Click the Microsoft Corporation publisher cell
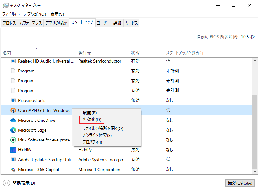This screenshot has height=192, width=258. point(99,170)
